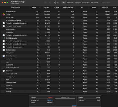The image size is (118, 107).
Task: Click the Threads total 2.234 value
Action: pyautogui.click(x=98, y=98)
